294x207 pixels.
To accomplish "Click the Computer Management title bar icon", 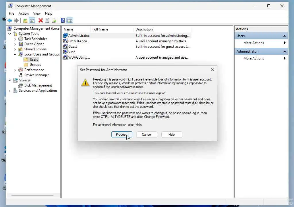I will 11,6.
